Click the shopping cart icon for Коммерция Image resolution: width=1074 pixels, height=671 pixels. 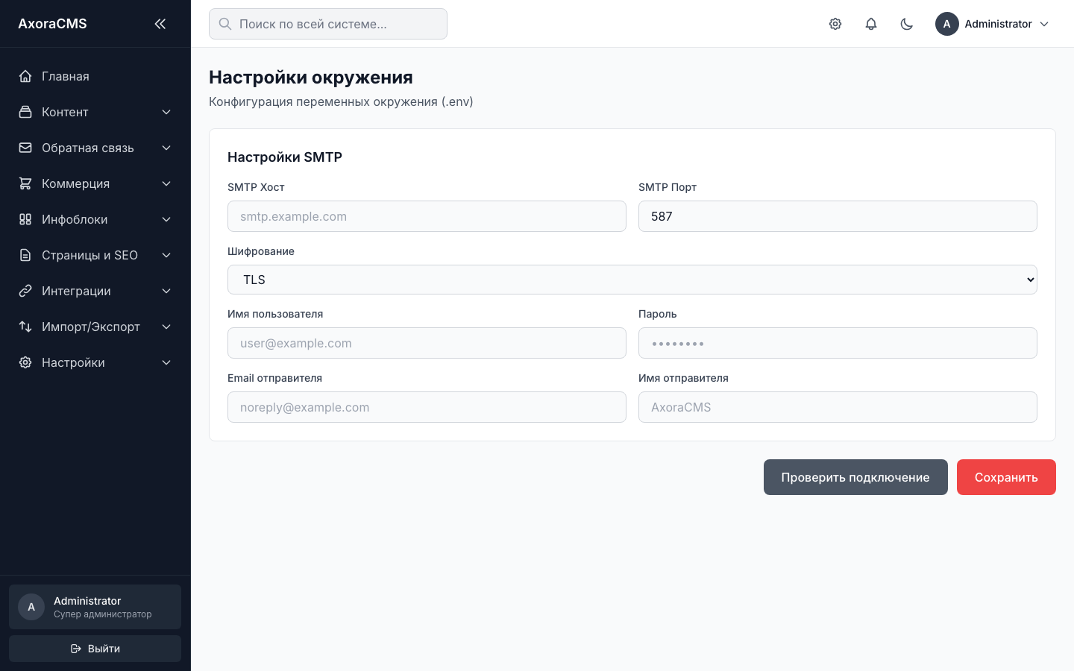tap(25, 183)
